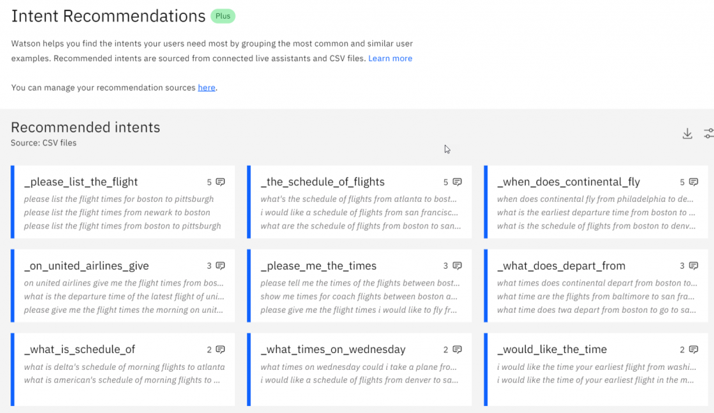Open the filter settings sliders icon
714x413 pixels.
point(709,133)
